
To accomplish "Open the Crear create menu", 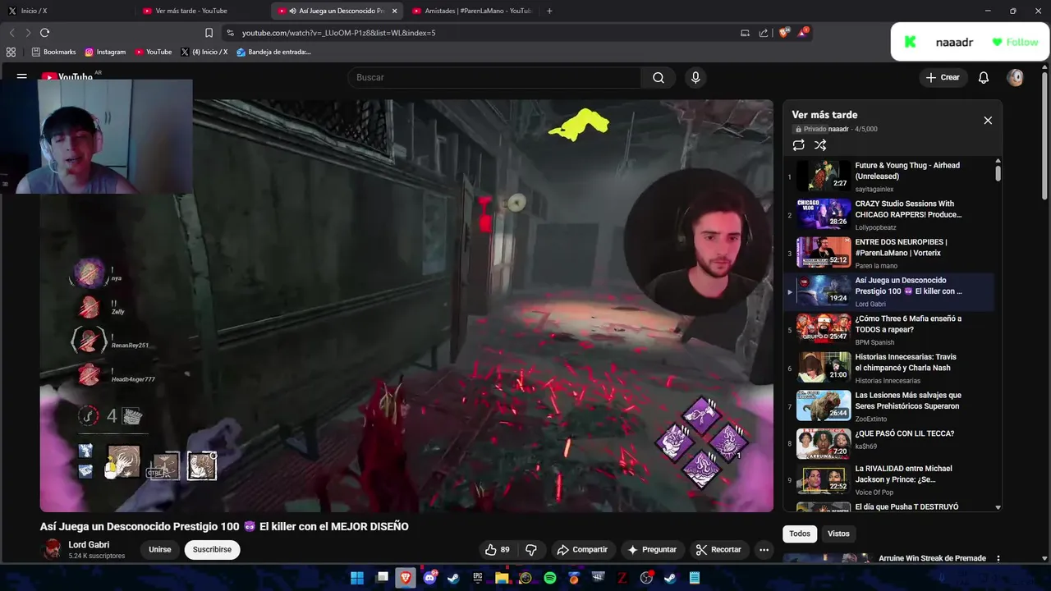I will (943, 77).
